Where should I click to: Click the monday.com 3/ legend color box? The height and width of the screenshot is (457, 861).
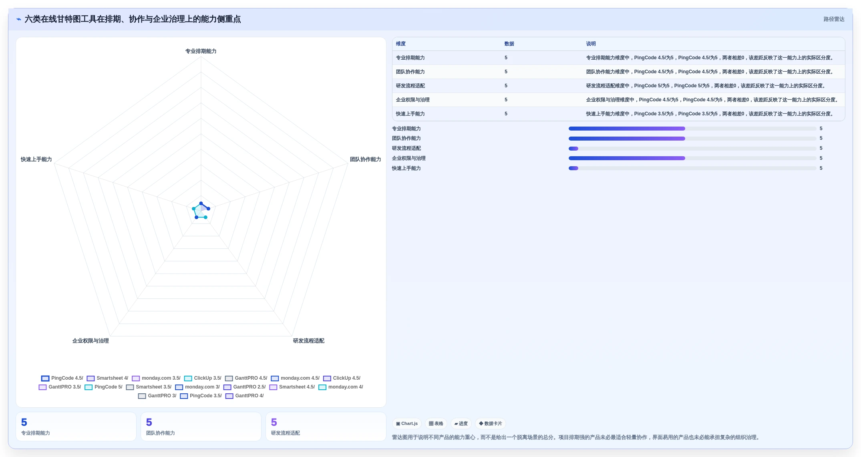[179, 387]
